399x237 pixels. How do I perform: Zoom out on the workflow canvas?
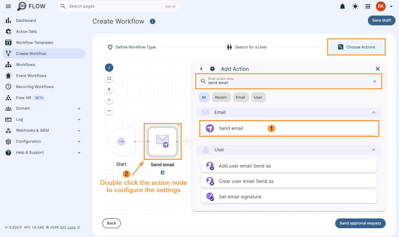pos(109,100)
